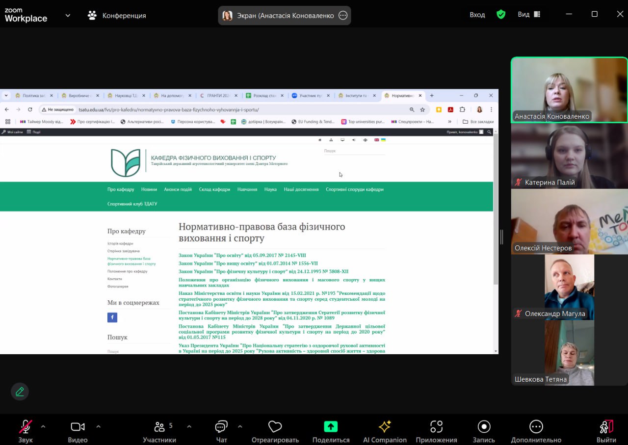
Task: Open the Zoom Workplace dropdown chevron
Action: [68, 15]
